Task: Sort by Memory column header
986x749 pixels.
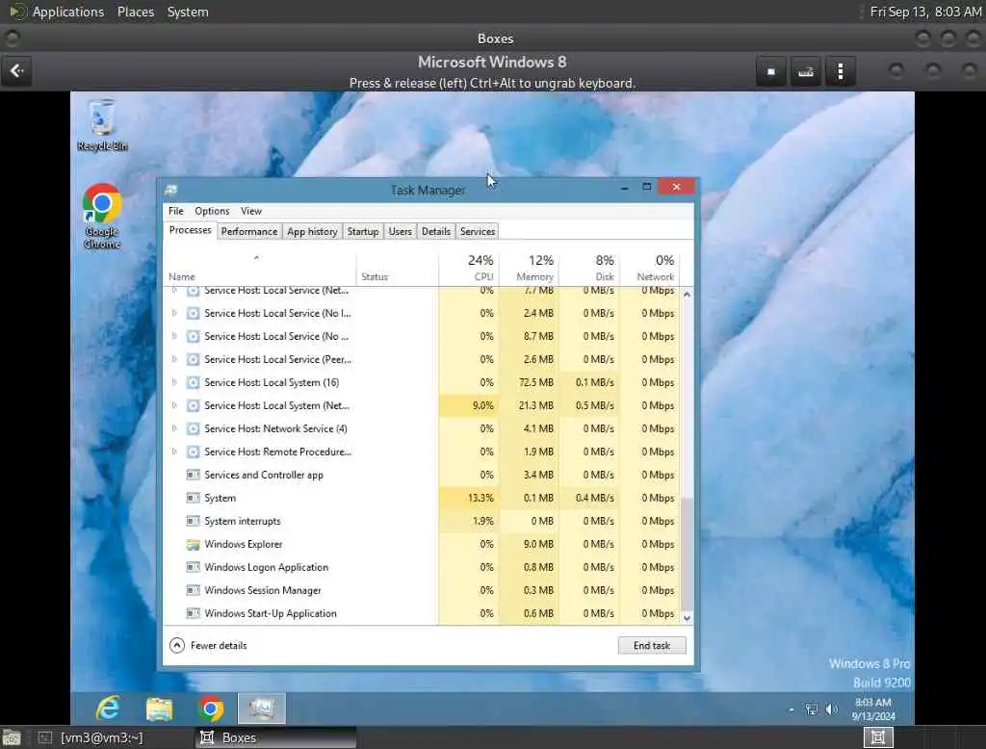Action: click(x=529, y=268)
